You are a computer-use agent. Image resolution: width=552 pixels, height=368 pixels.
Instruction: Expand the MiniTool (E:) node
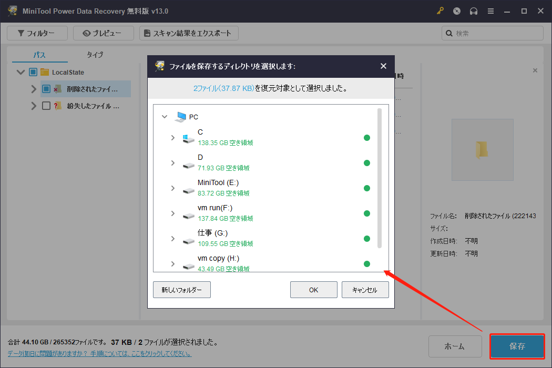coord(173,188)
